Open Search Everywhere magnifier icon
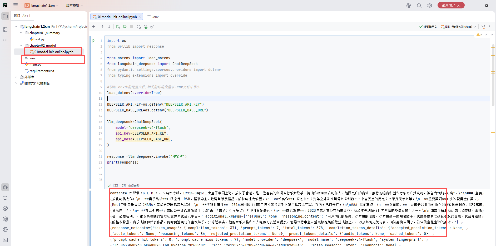Viewport: 496px width, 246px height. tap(419, 5)
